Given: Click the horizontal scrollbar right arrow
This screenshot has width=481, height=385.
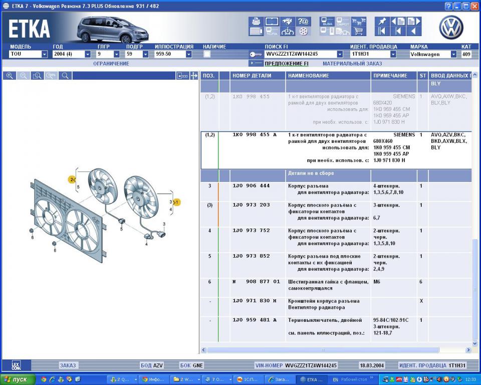Looking at the screenshot, I should (x=468, y=350).
